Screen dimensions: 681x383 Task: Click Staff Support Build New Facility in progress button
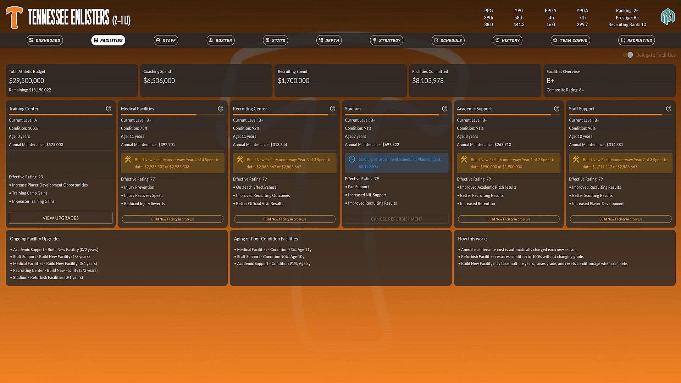pyautogui.click(x=621, y=219)
